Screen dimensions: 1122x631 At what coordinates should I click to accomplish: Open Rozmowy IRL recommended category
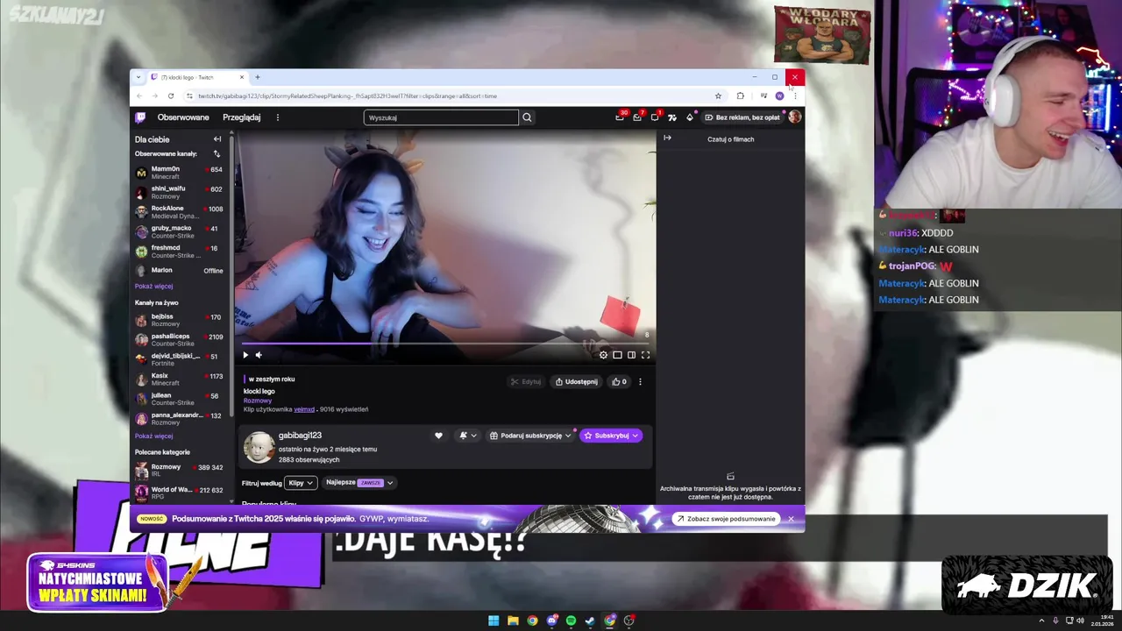pos(179,471)
